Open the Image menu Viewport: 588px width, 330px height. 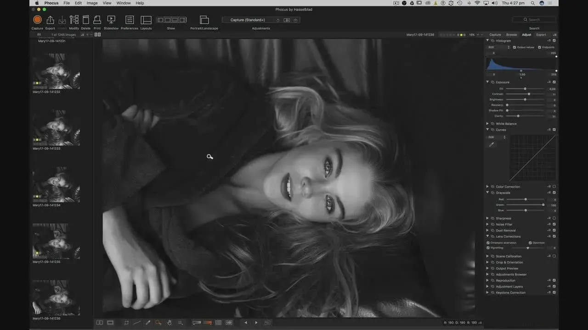point(92,3)
